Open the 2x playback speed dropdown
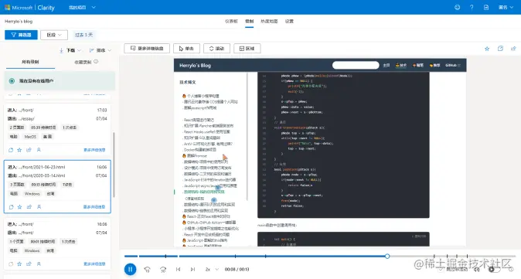521x279 pixels. point(212,270)
